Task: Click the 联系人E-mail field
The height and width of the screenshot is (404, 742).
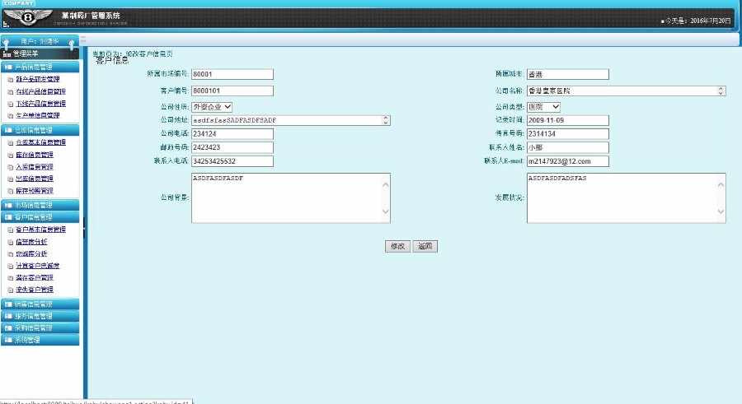Action: click(568, 161)
